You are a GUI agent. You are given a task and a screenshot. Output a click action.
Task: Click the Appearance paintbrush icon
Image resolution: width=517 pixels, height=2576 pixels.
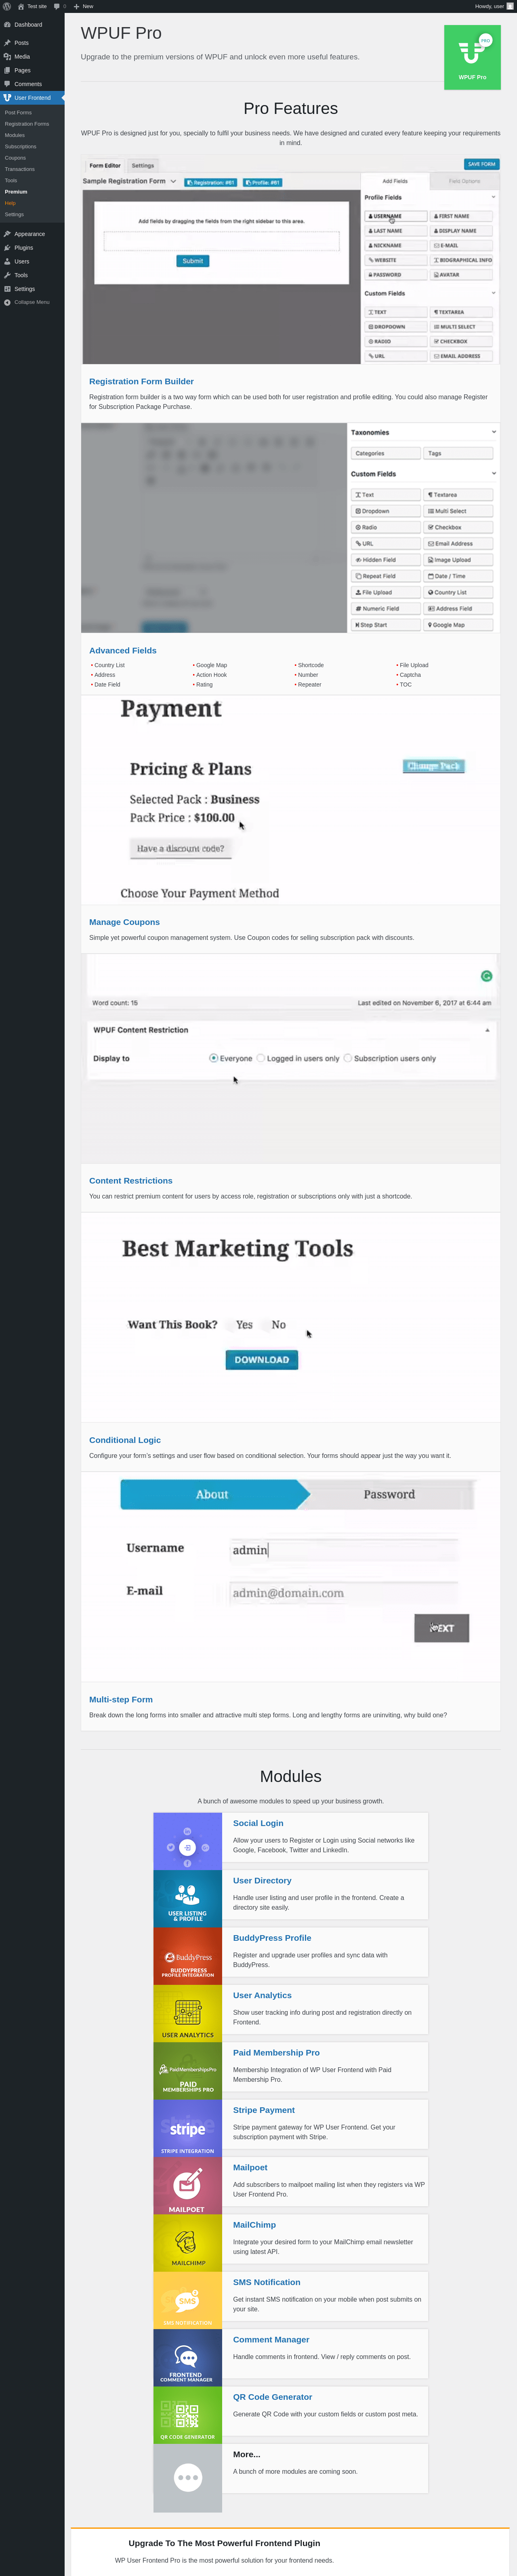pos(7,234)
